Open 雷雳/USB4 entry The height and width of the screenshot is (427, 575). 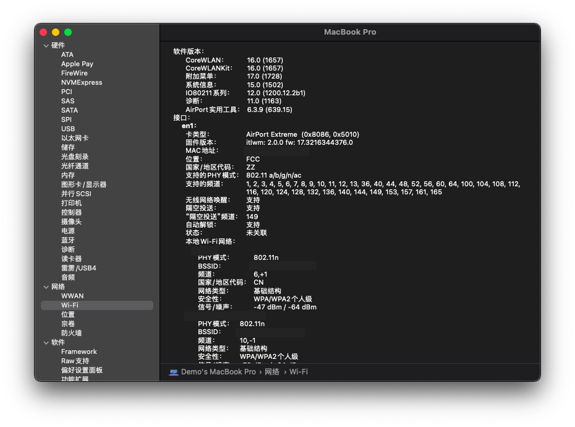coord(79,268)
